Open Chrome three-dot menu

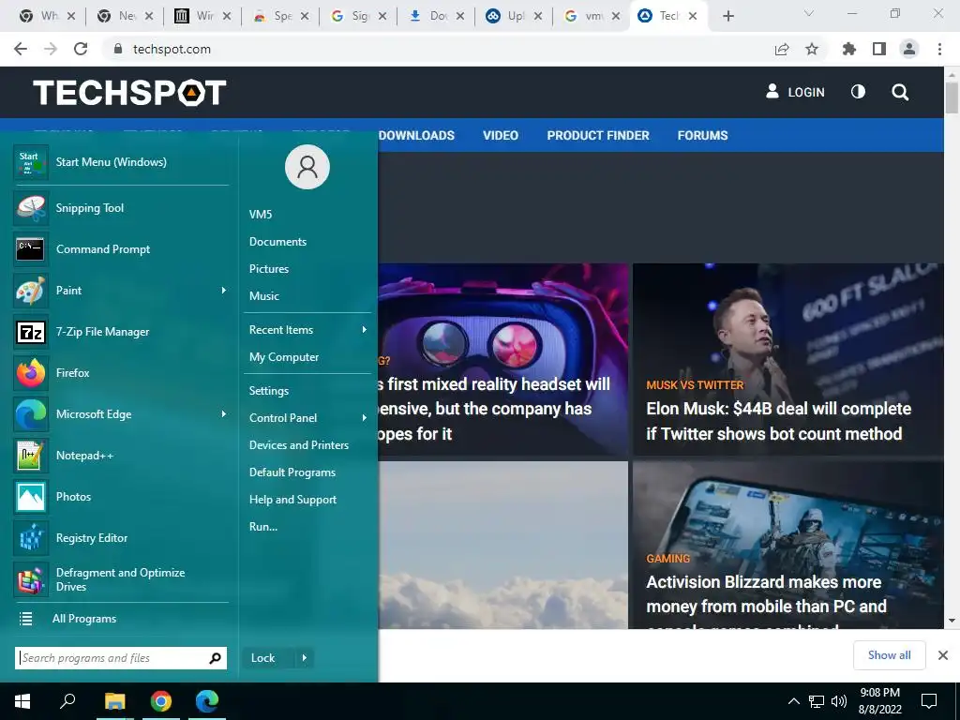pos(939,49)
